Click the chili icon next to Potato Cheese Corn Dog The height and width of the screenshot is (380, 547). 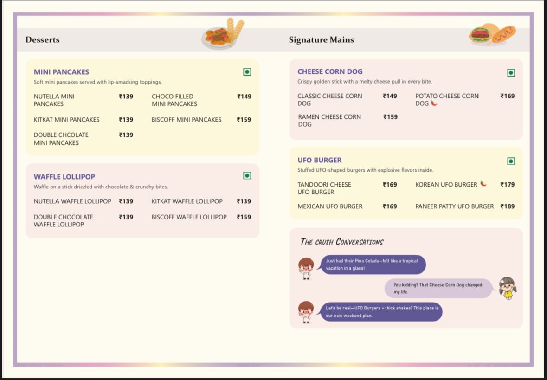coord(434,103)
